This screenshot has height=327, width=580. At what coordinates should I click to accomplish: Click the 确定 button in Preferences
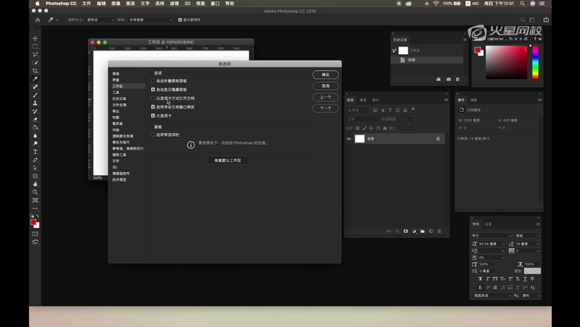(x=325, y=75)
